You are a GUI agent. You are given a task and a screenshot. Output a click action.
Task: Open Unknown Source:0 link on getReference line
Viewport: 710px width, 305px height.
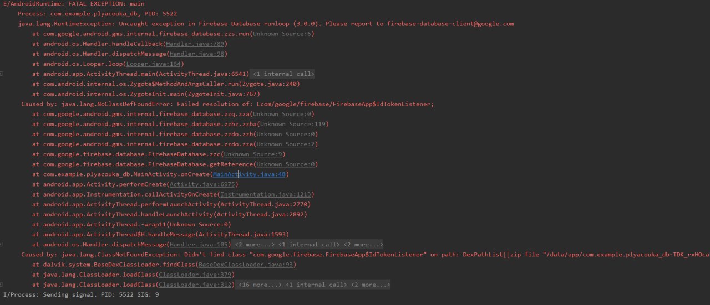[285, 164]
